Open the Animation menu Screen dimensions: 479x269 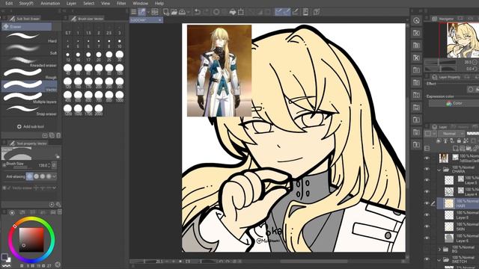click(x=50, y=3)
